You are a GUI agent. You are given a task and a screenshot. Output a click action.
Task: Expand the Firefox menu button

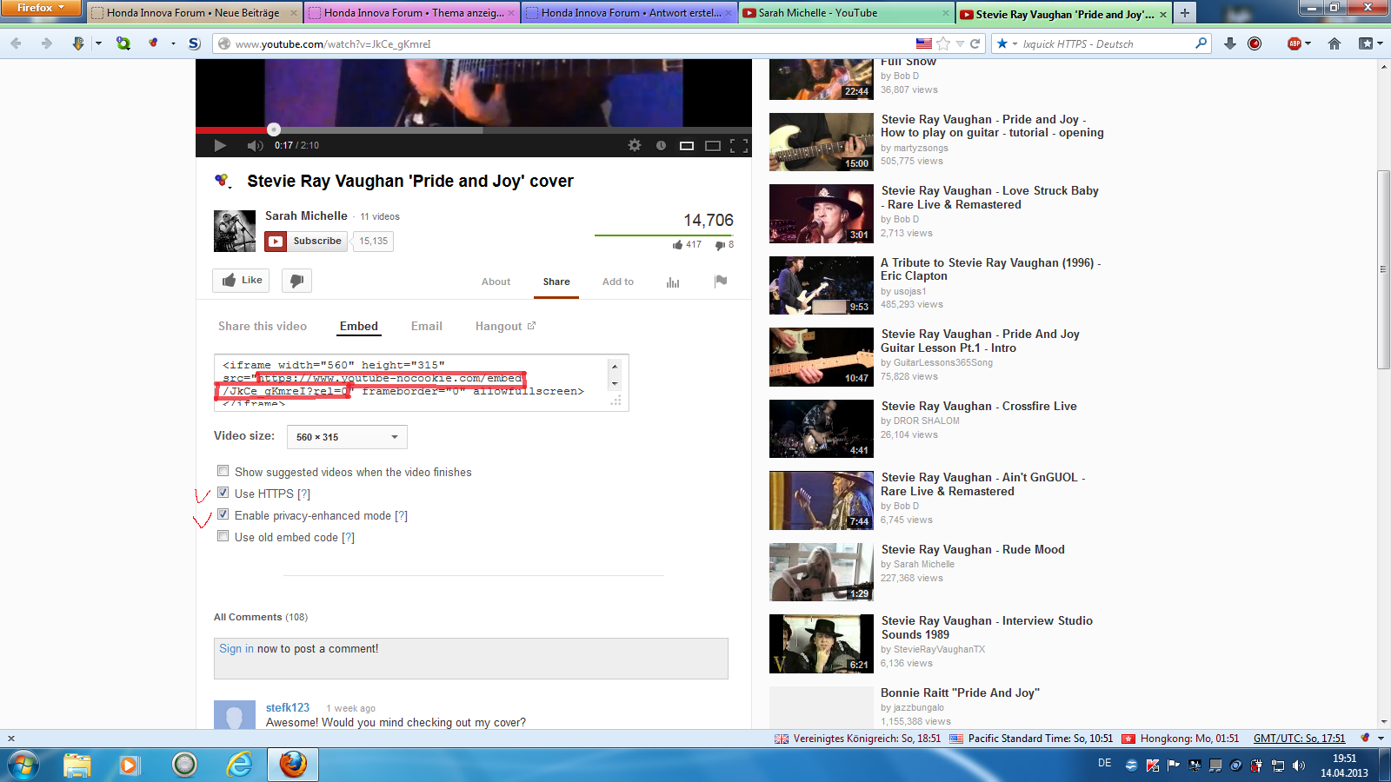point(40,9)
